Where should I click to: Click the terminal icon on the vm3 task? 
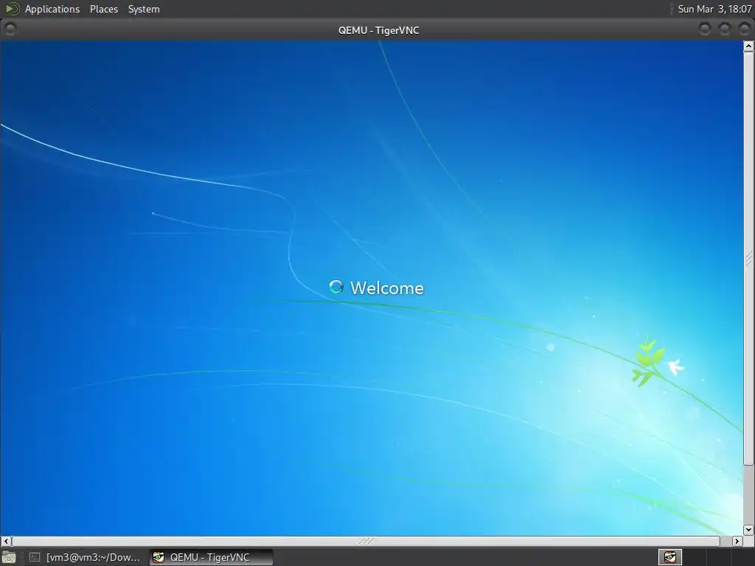pos(34,557)
